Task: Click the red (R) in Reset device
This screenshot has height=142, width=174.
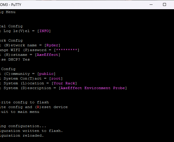Action: (38, 107)
